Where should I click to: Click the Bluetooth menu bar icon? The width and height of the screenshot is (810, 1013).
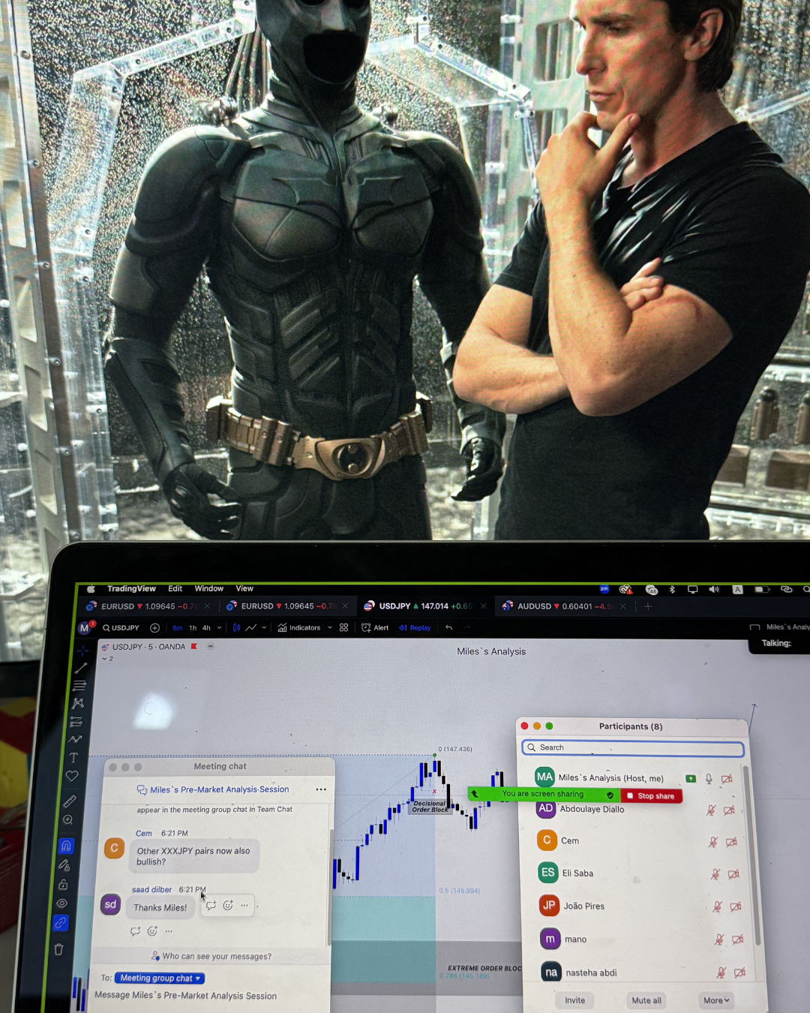click(672, 590)
